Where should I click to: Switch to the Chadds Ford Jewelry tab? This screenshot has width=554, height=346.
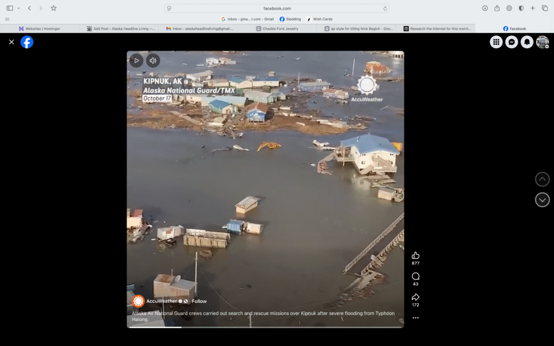[x=277, y=29]
